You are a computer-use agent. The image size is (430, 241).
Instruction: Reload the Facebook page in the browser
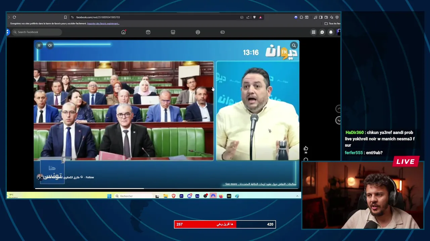pyautogui.click(x=14, y=17)
